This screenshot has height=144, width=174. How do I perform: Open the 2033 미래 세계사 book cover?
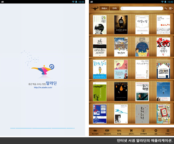coord(163,47)
